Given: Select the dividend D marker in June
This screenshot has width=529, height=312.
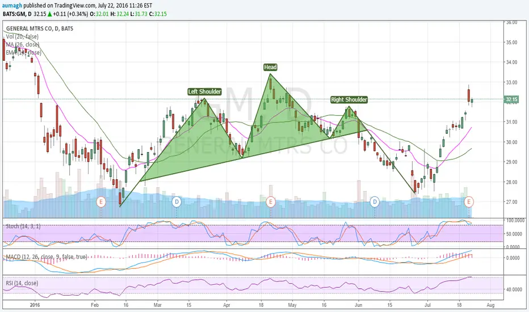Looking at the screenshot, I should (x=375, y=202).
